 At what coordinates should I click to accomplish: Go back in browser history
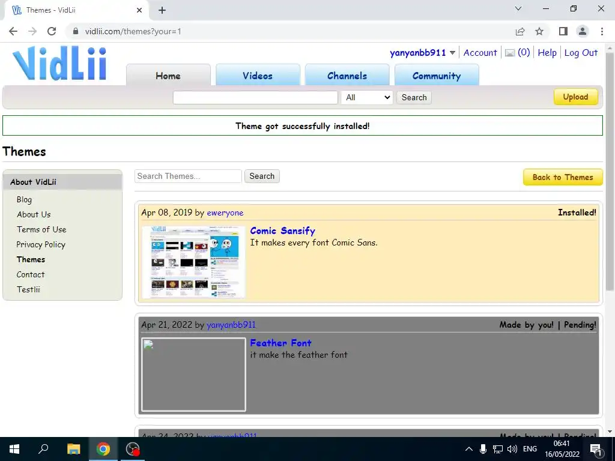click(x=13, y=31)
